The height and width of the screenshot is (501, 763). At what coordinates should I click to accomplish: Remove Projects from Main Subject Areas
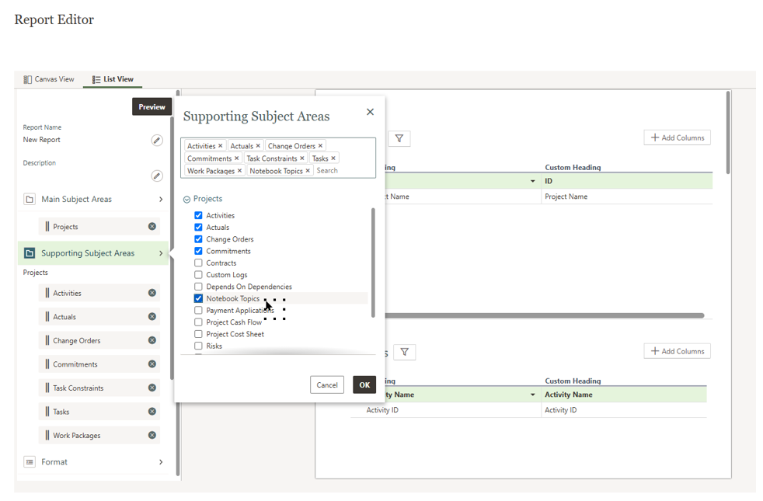tap(152, 227)
